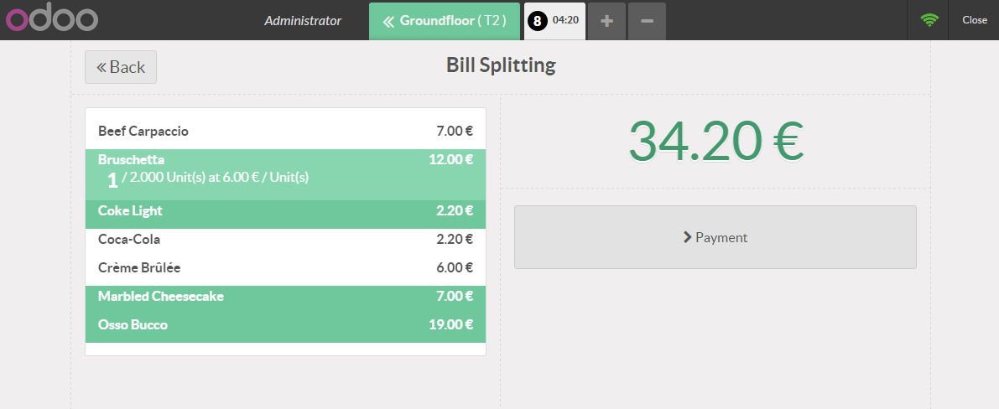The height and width of the screenshot is (409, 999).
Task: Click the chevron arrow on Payment button
Action: (x=688, y=238)
